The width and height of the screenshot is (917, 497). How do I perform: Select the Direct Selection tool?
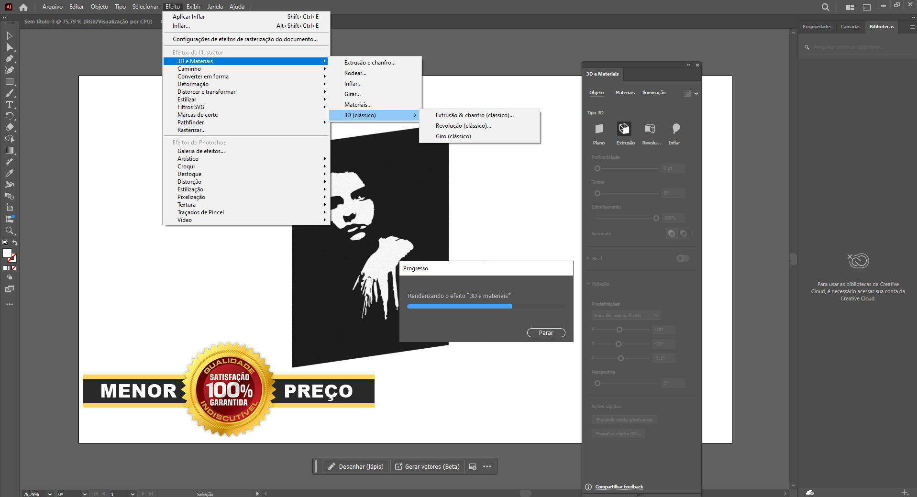[10, 47]
